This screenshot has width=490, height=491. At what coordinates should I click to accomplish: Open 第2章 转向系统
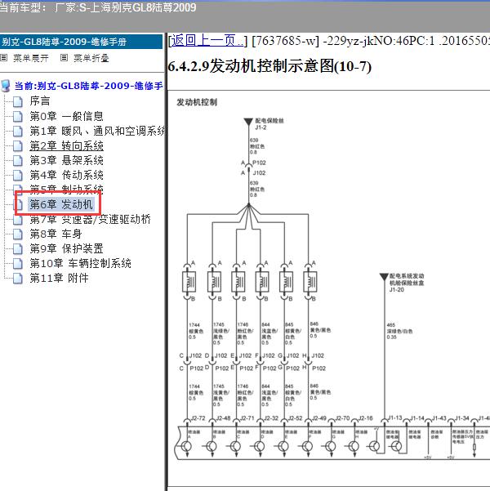tap(66, 145)
